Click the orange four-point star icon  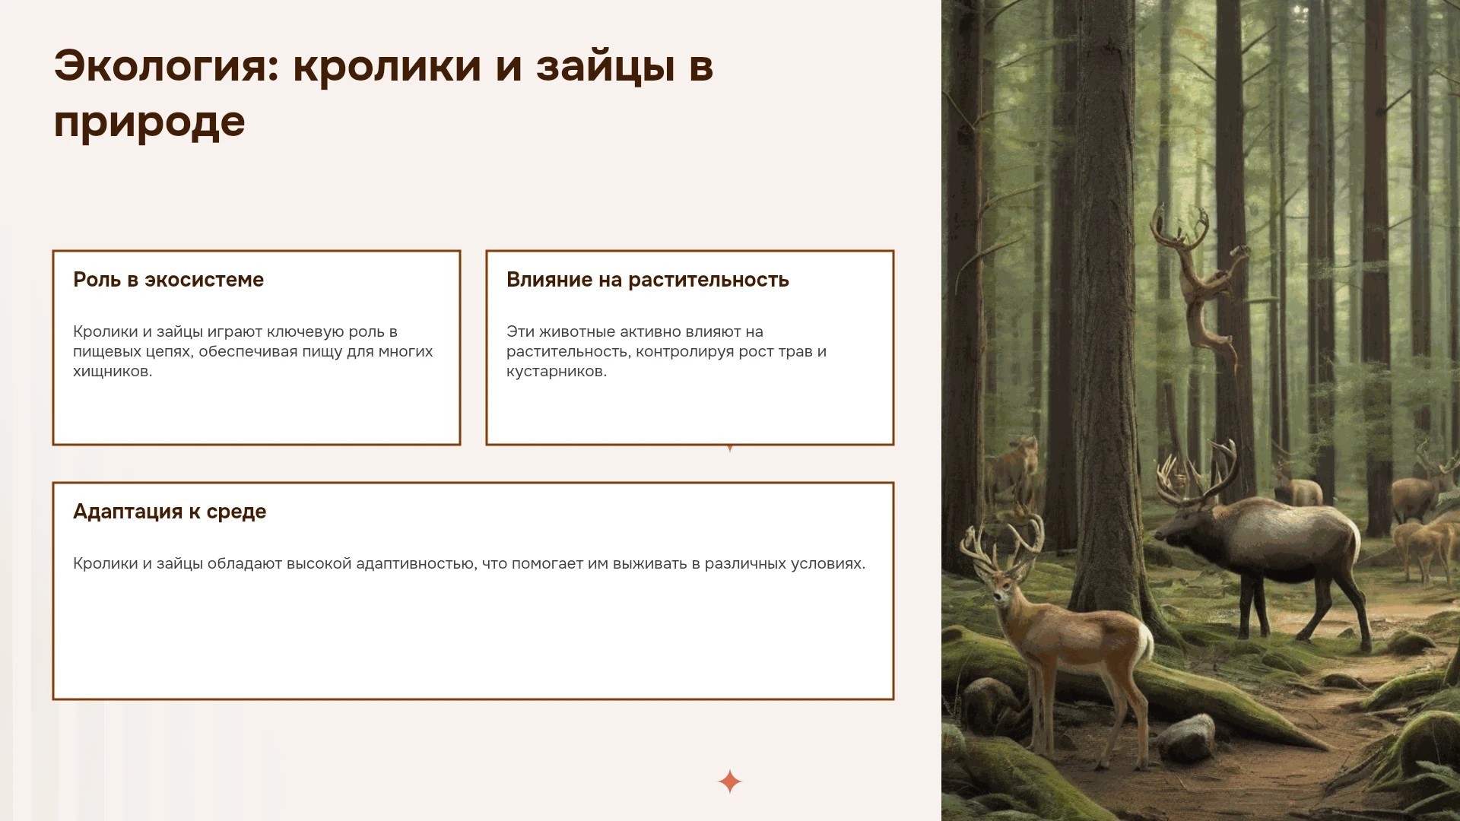(730, 781)
